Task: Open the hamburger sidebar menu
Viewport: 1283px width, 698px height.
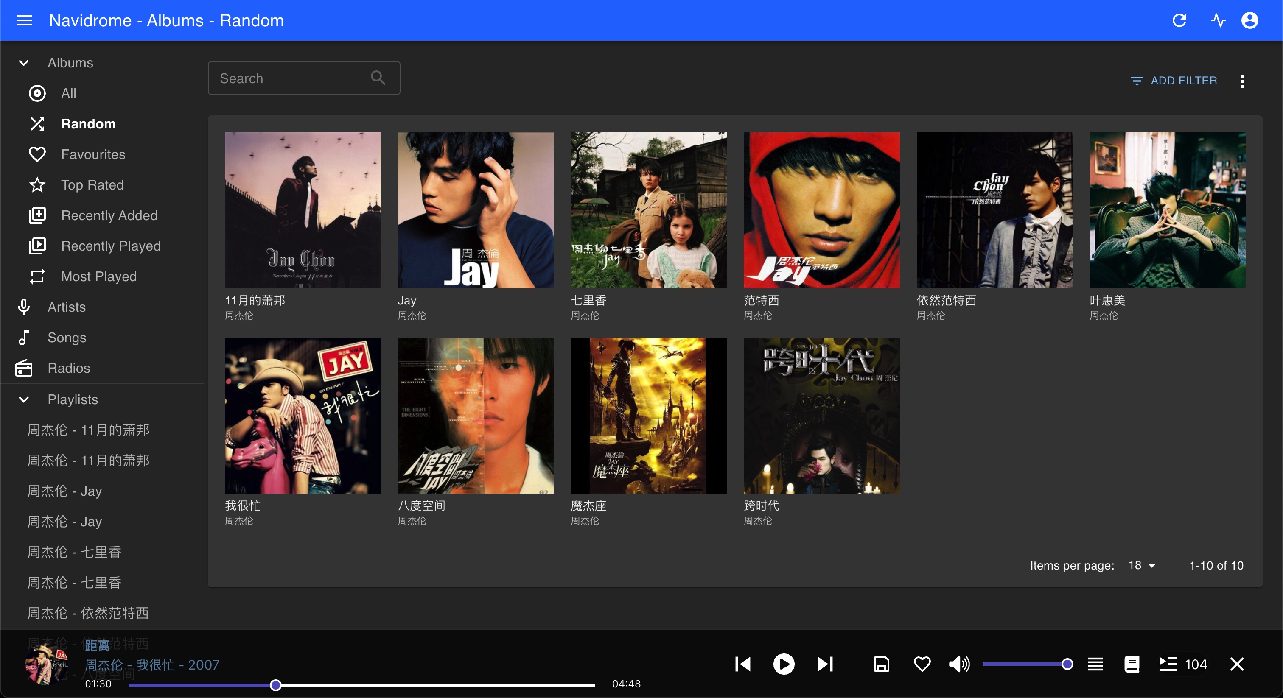Action: click(25, 20)
